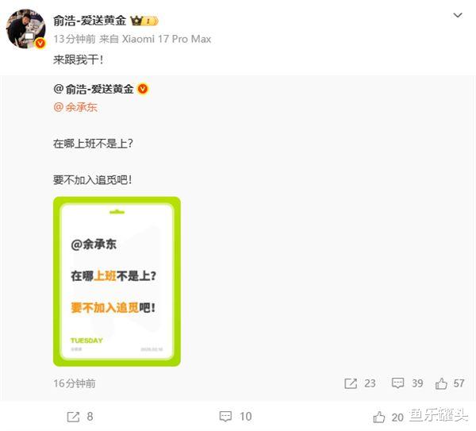Click the verified V badge on avatar
Viewport: 476px width, 431px height.
click(x=40, y=43)
